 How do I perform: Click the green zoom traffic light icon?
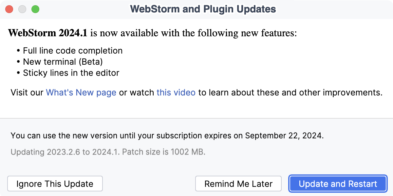click(35, 9)
